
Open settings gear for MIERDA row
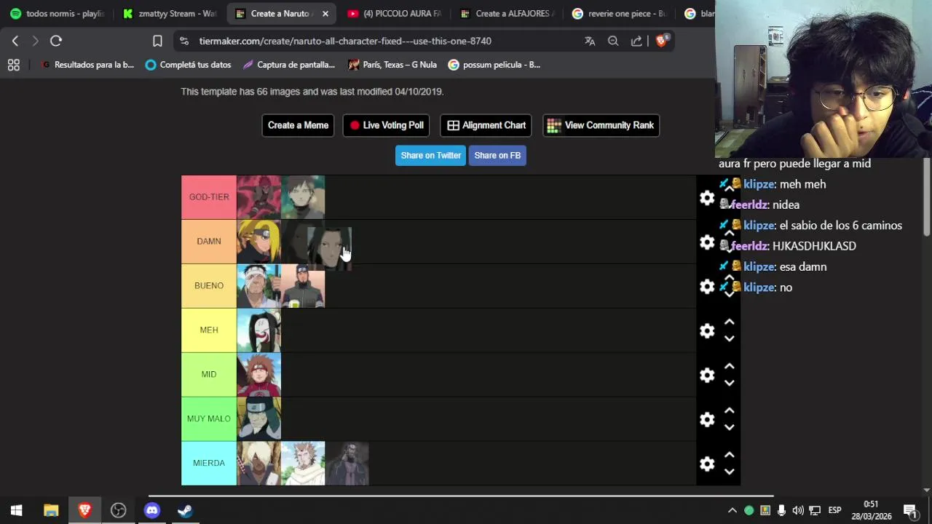[x=707, y=464]
